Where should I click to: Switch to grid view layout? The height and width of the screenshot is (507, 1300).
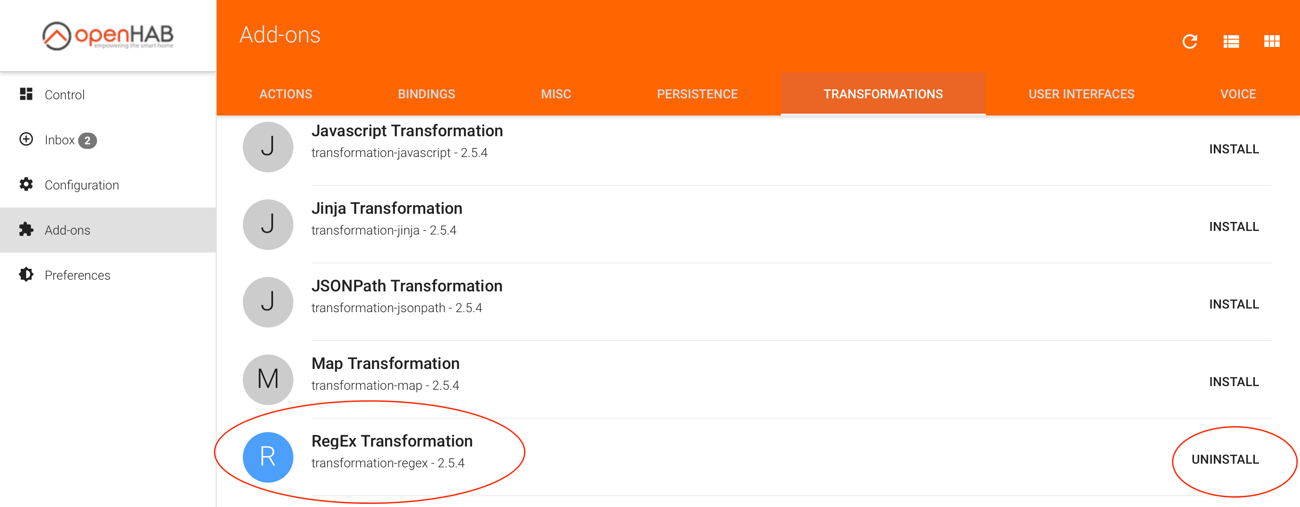coord(1271,41)
